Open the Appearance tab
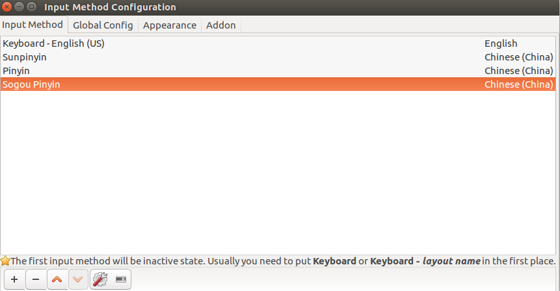Image resolution: width=560 pixels, height=291 pixels. click(x=169, y=25)
